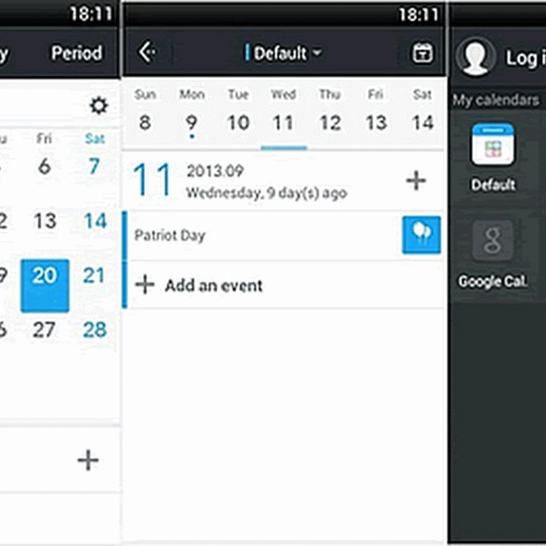This screenshot has width=546, height=546.
Task: Tap the Patriot Day balloon icon
Action: 421,235
